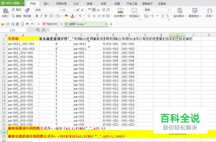The height and width of the screenshot is (142, 216).
Task: Open the font name dropdown (宋体)
Action: (60, 10)
